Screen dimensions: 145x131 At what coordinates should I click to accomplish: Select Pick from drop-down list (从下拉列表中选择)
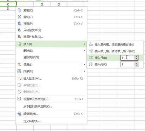pyautogui.click(x=51, y=106)
